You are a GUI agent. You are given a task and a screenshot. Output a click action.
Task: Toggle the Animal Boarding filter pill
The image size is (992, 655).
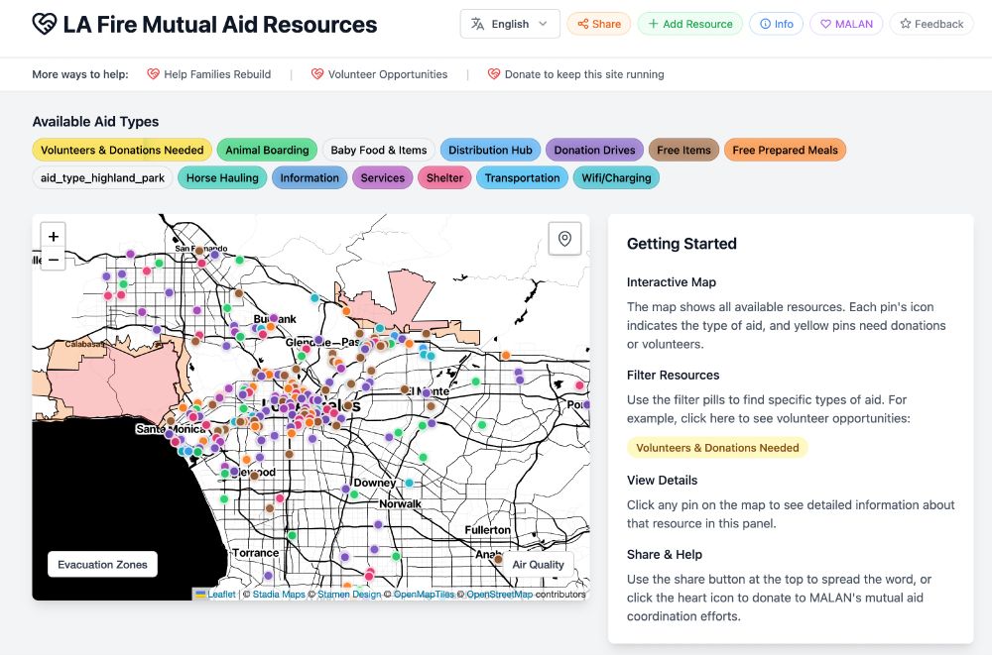point(267,150)
